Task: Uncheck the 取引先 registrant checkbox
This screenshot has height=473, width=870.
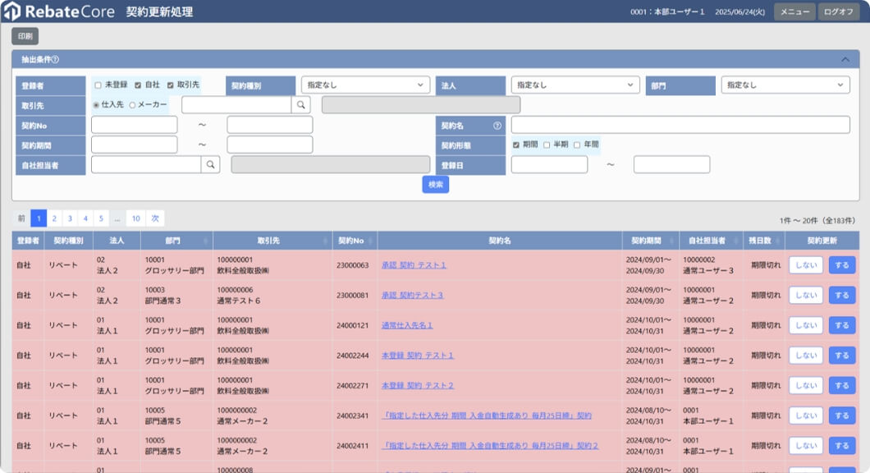Action: tap(171, 85)
